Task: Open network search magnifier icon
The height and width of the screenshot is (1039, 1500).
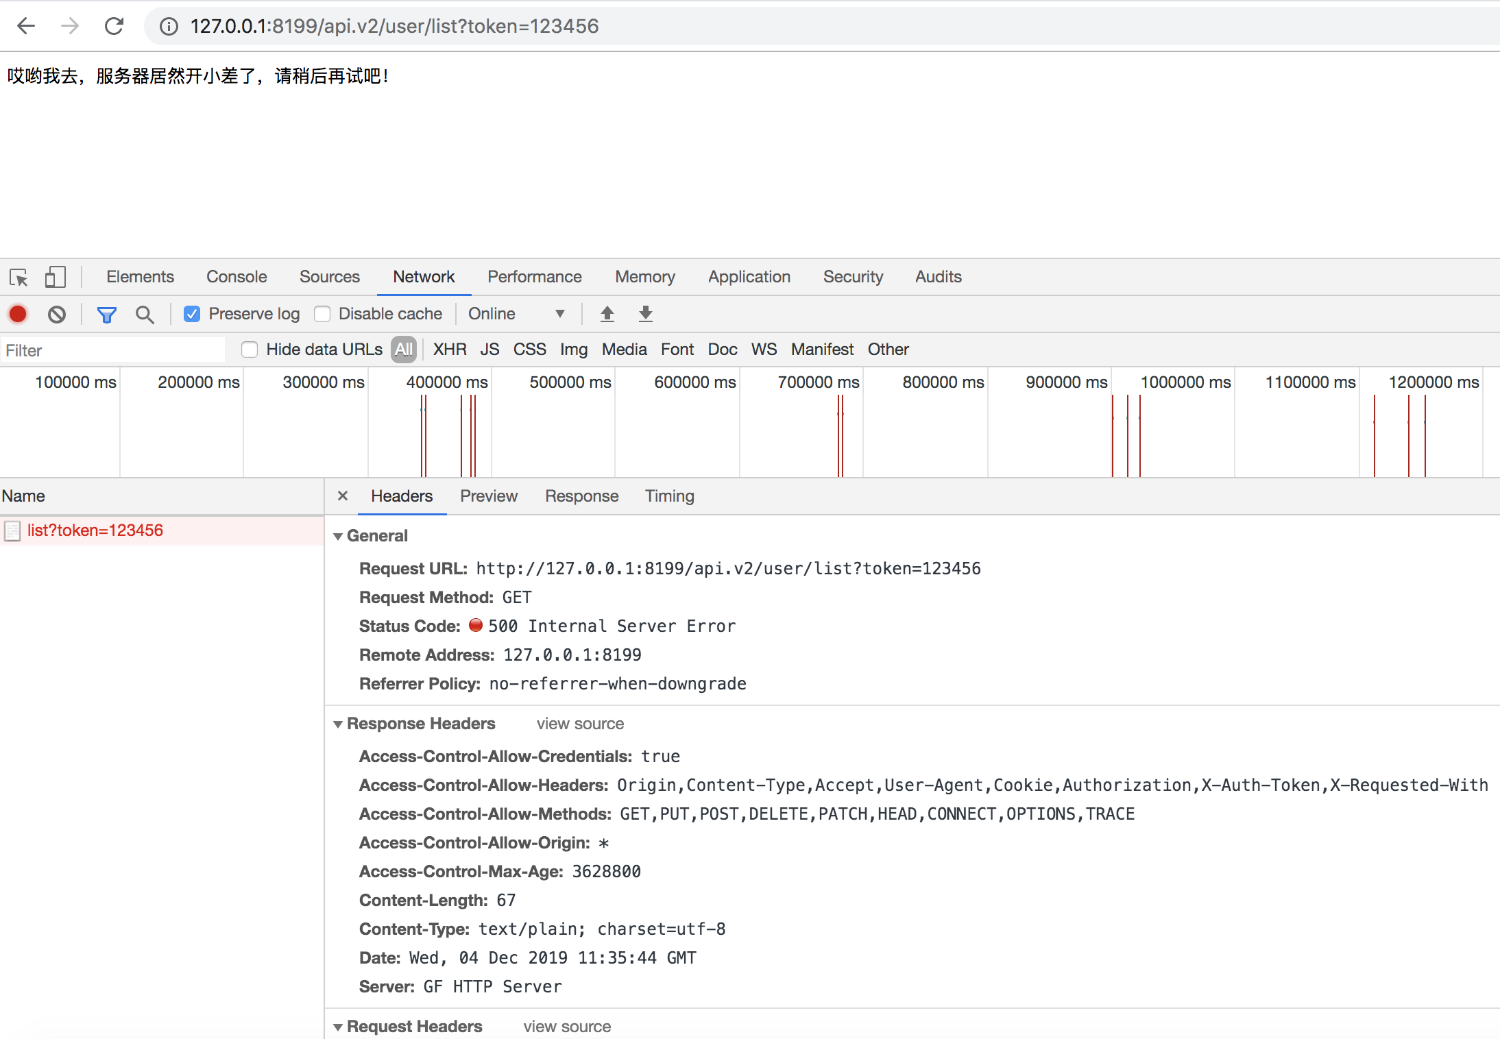Action: point(145,315)
